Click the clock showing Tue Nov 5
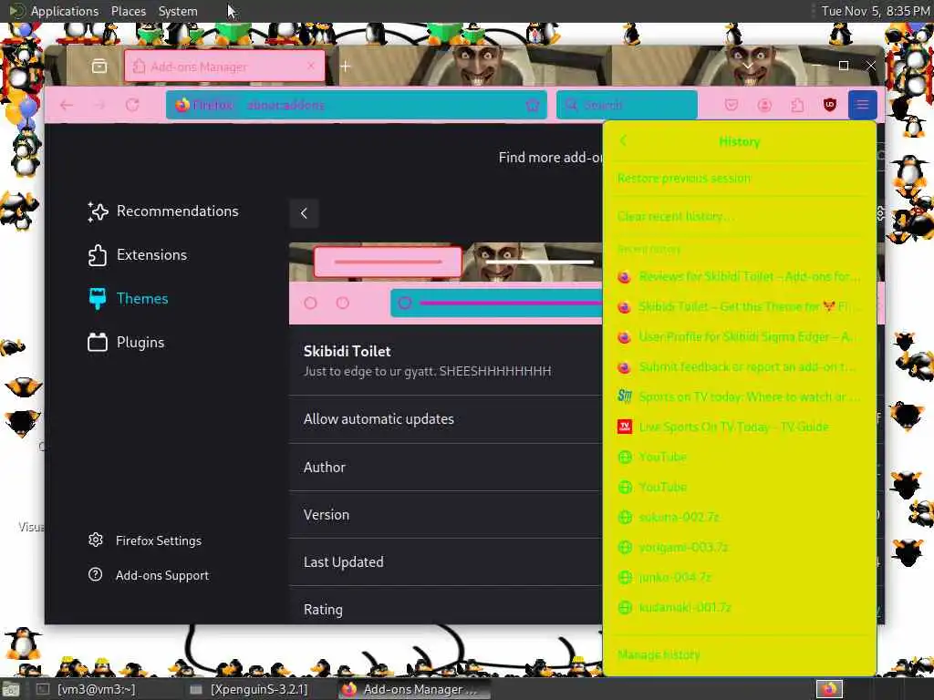Image resolution: width=934 pixels, height=700 pixels. point(875,11)
